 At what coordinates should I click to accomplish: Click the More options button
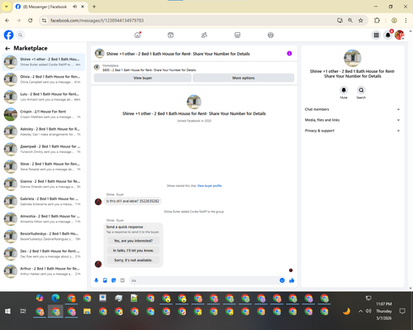244,78
